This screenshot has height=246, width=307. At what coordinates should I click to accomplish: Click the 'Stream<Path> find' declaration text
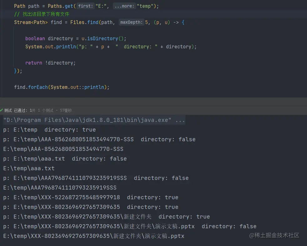38,22
